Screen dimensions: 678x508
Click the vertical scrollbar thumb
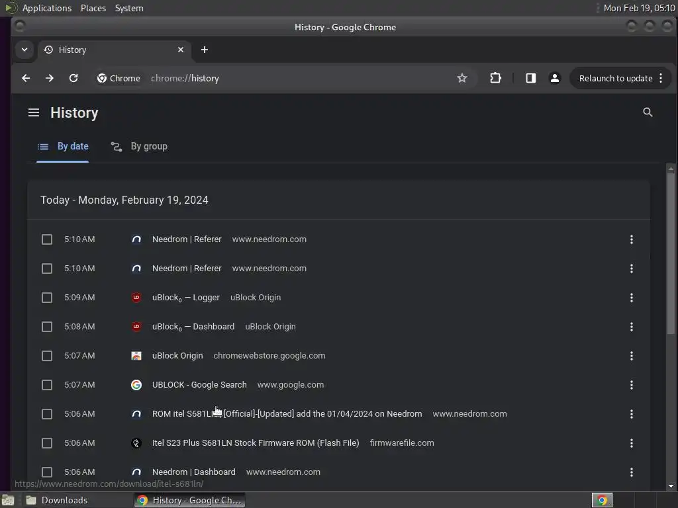pyautogui.click(x=671, y=253)
